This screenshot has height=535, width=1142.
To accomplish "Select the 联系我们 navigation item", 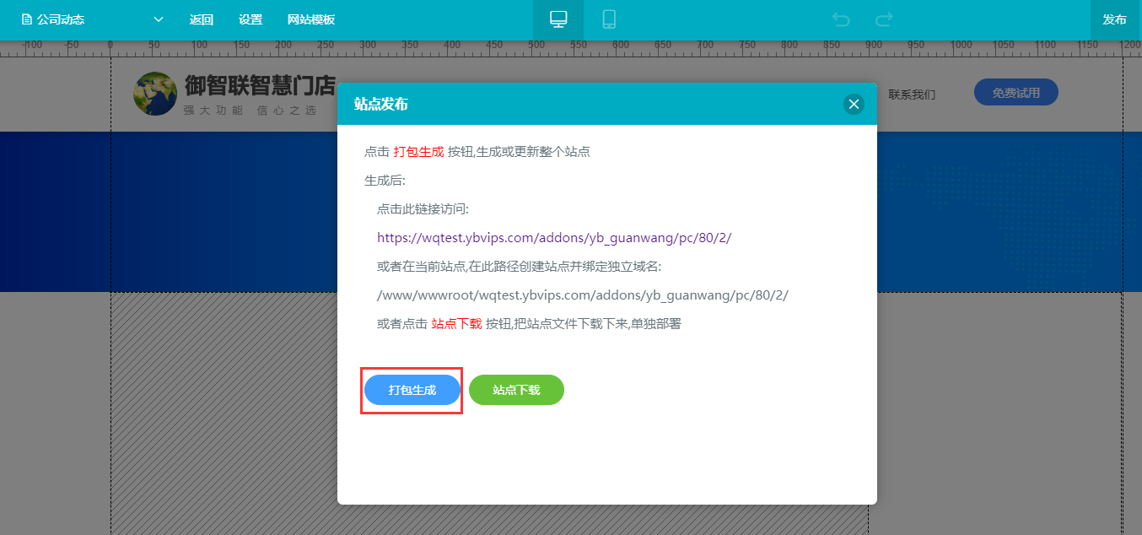I will pyautogui.click(x=912, y=95).
